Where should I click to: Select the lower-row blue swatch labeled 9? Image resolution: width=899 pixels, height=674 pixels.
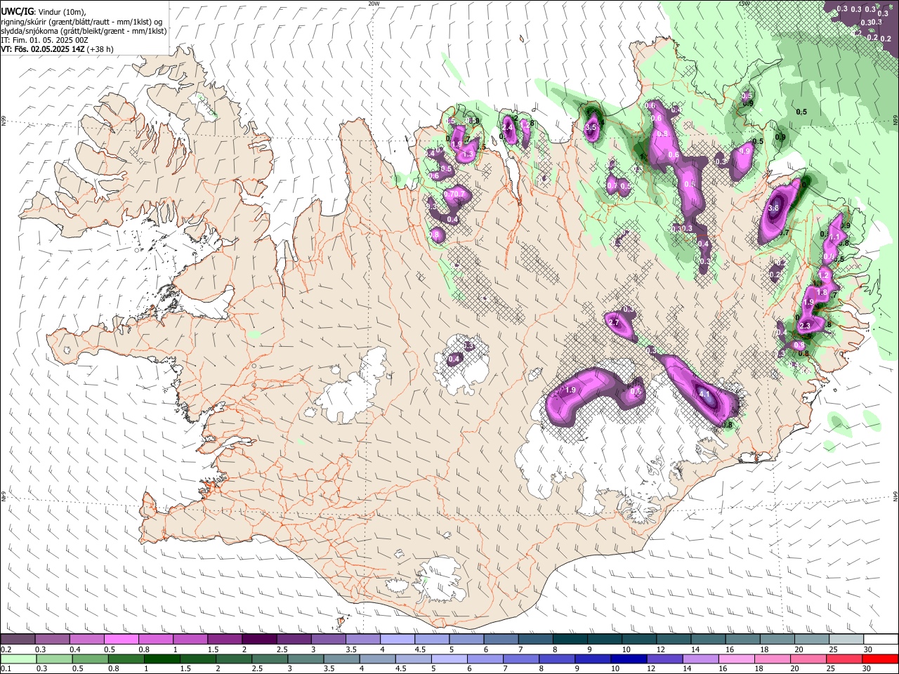pyautogui.click(x=593, y=659)
